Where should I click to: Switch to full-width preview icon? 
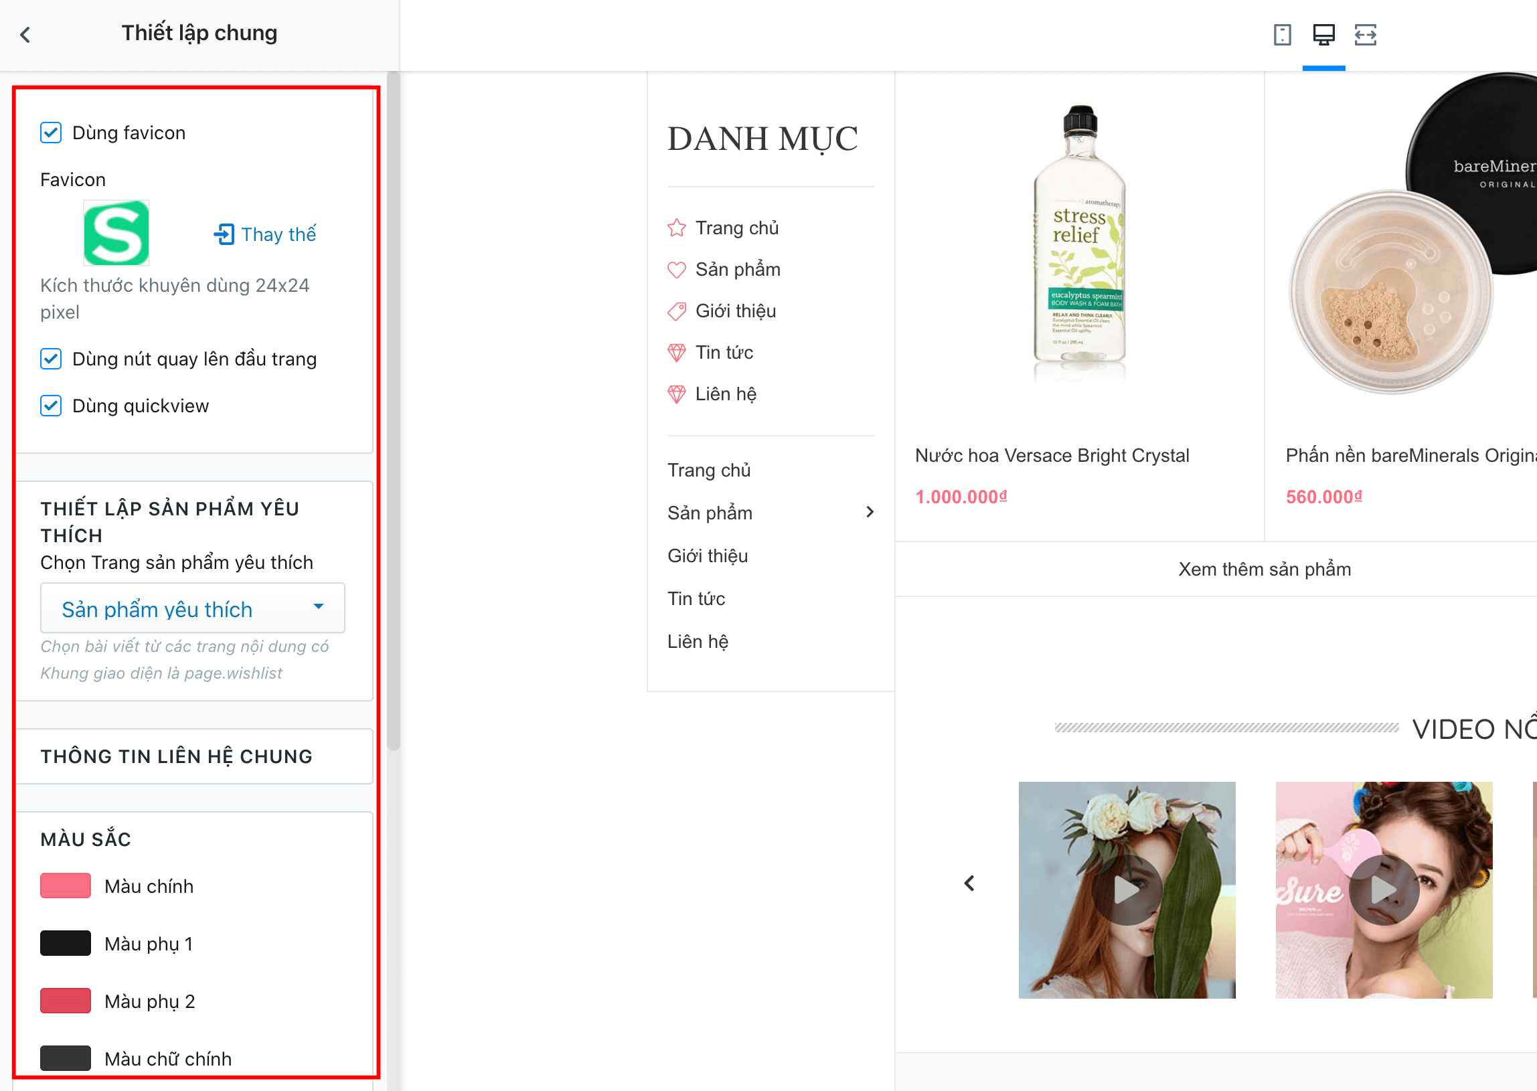[x=1365, y=34]
